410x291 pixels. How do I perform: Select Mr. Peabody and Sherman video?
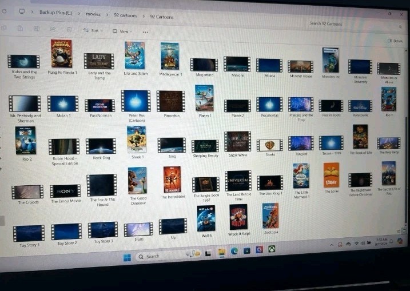tap(25, 103)
